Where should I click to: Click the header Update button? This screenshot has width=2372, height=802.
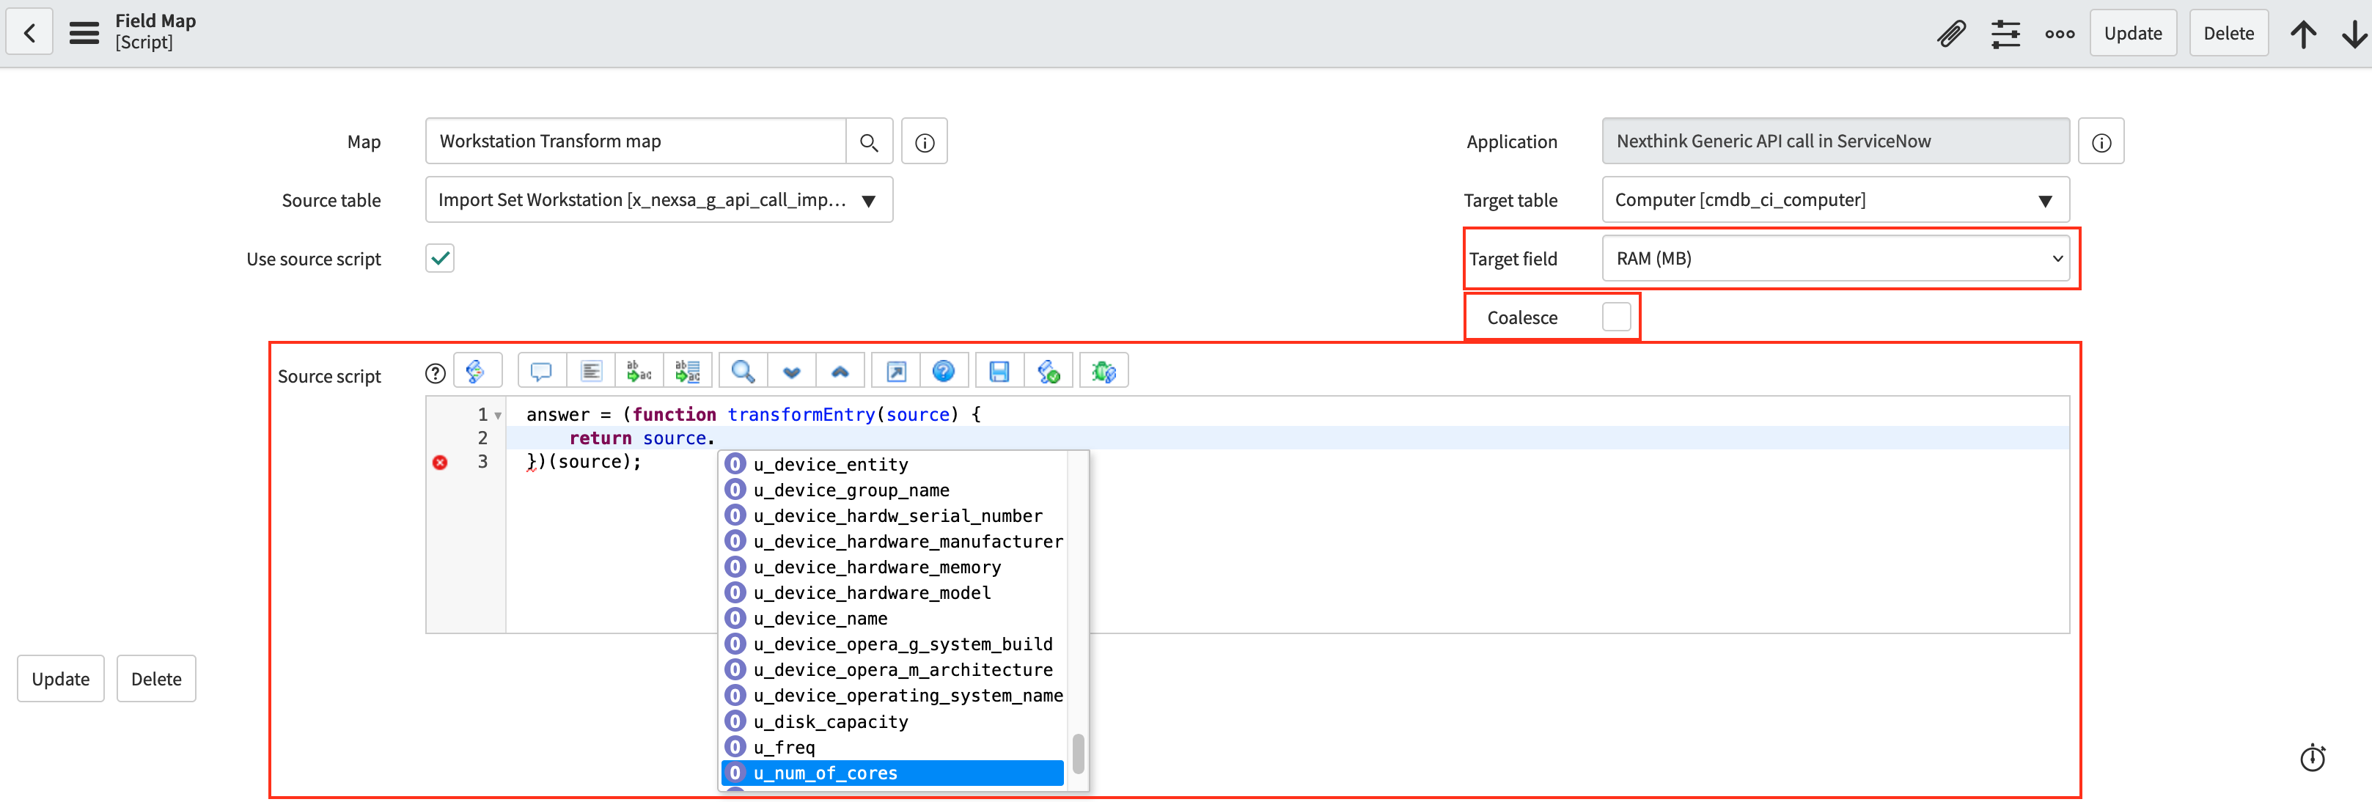[x=2132, y=33]
